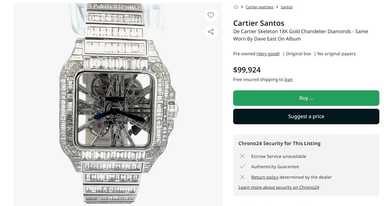The width and height of the screenshot is (384, 206).
Task: Go to homepage via house breadcrumb icon
Action: [236, 7]
